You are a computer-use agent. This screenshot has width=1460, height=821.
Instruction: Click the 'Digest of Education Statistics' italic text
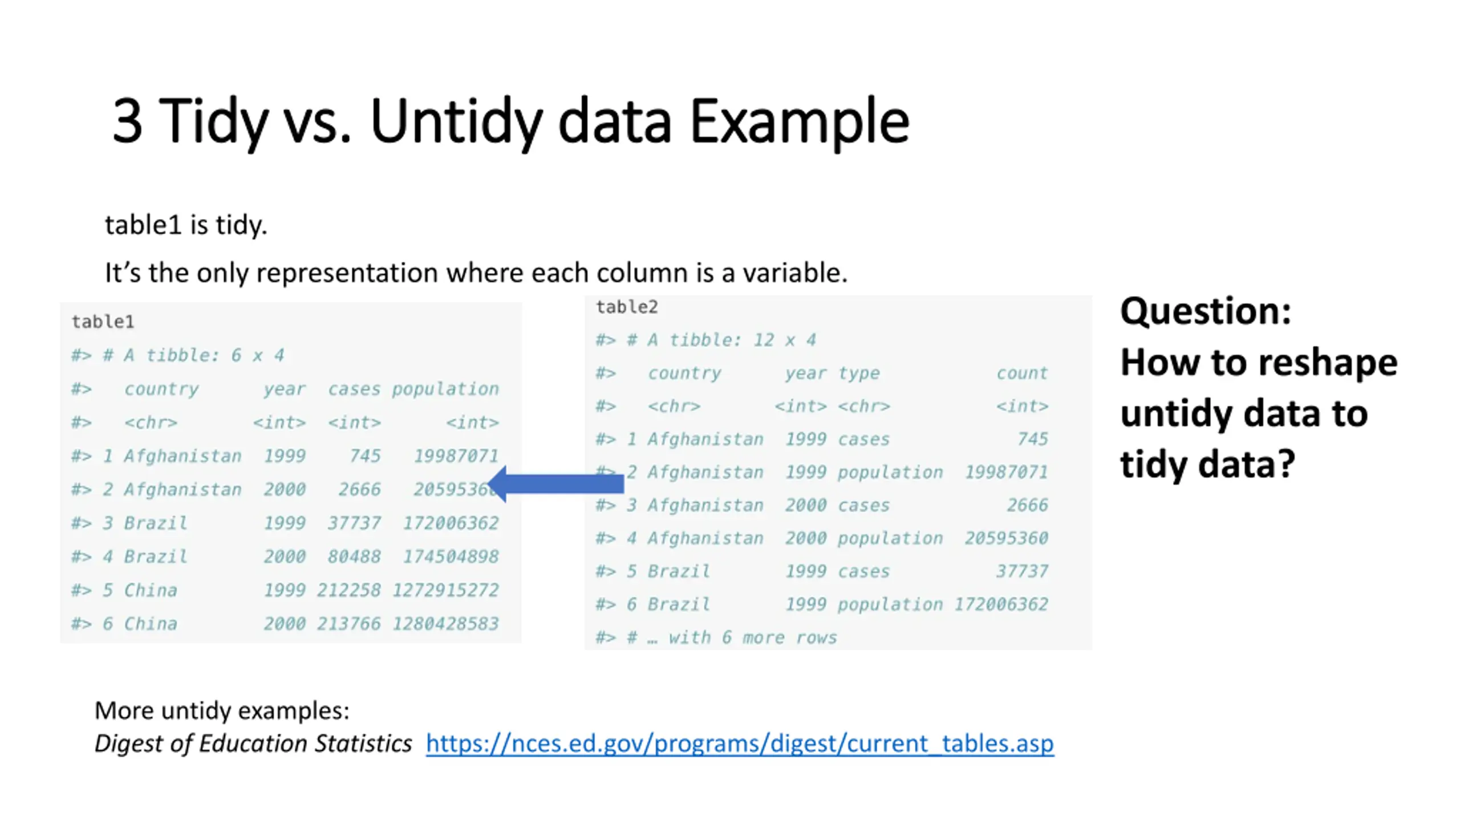click(x=253, y=743)
